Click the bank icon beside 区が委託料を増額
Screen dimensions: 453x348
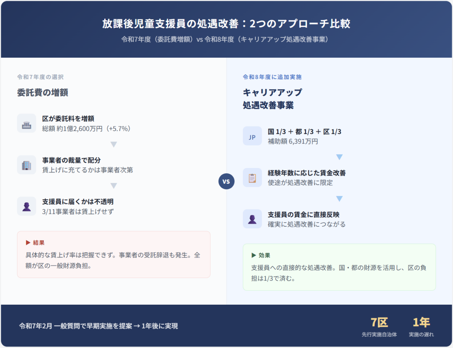(x=26, y=123)
